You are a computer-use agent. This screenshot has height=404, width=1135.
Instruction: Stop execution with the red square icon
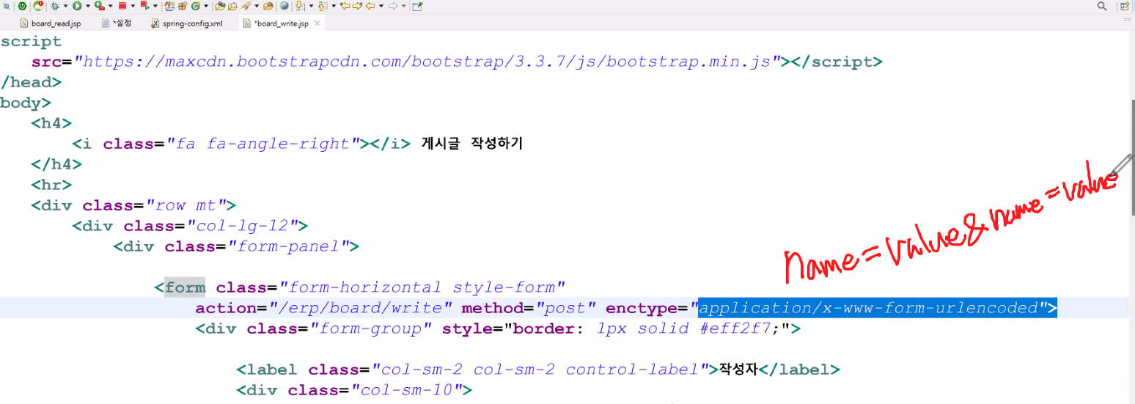tap(122, 6)
